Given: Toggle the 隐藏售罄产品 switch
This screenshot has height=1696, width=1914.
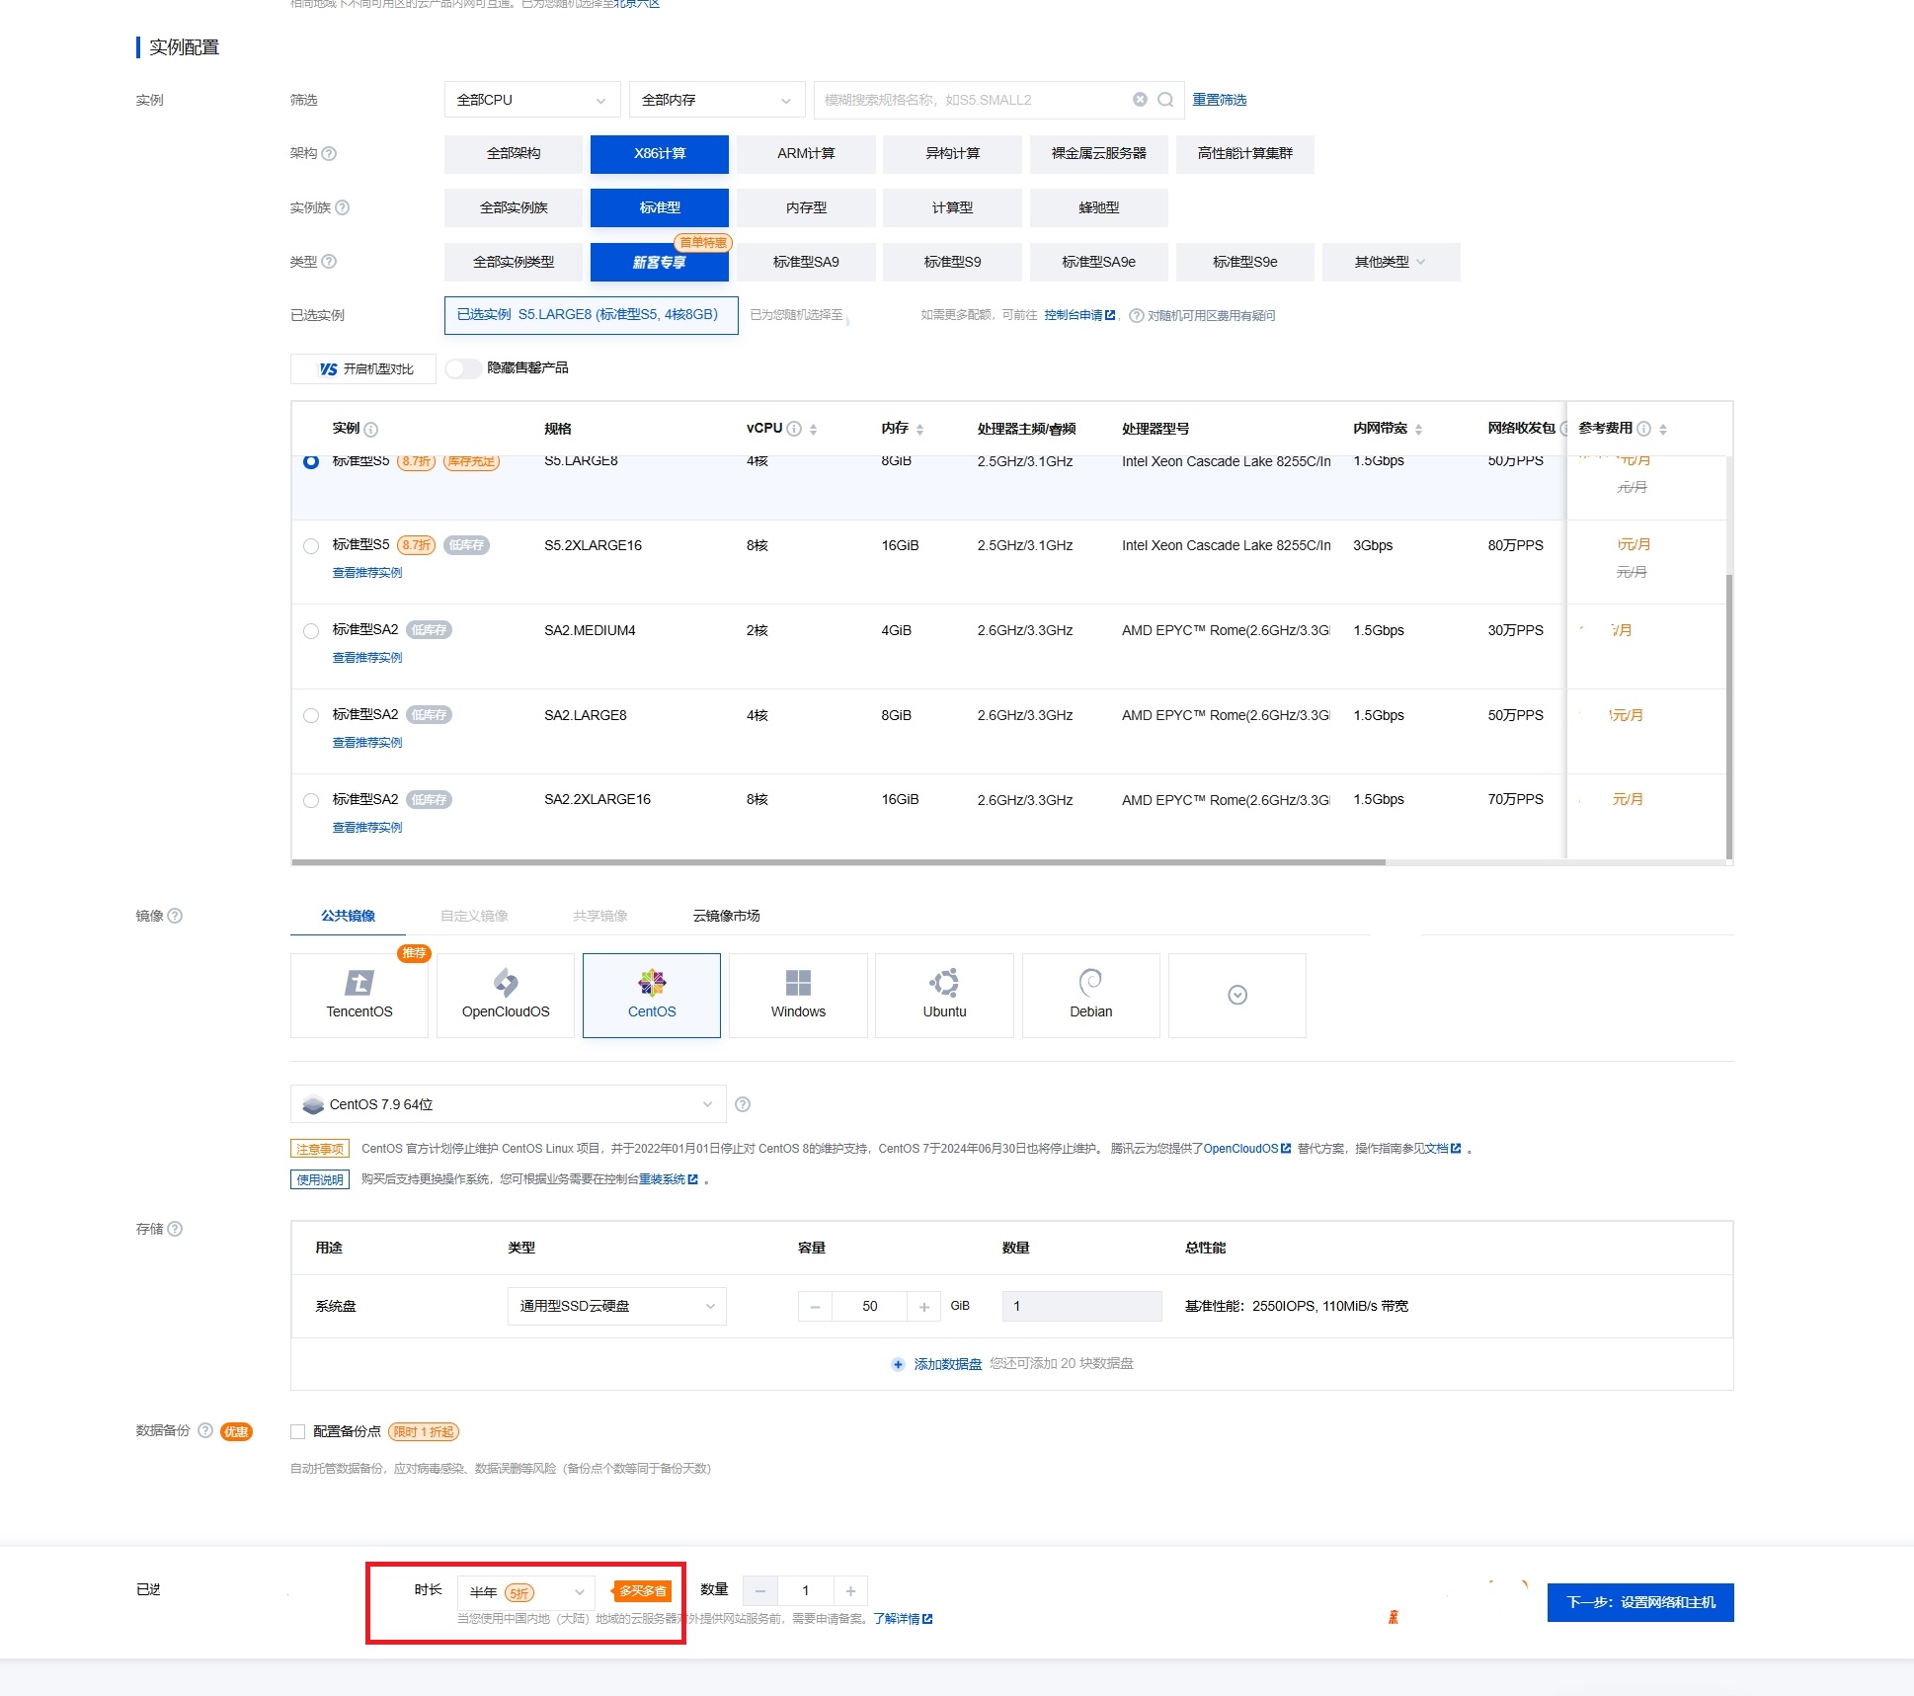Looking at the screenshot, I should click(x=462, y=368).
